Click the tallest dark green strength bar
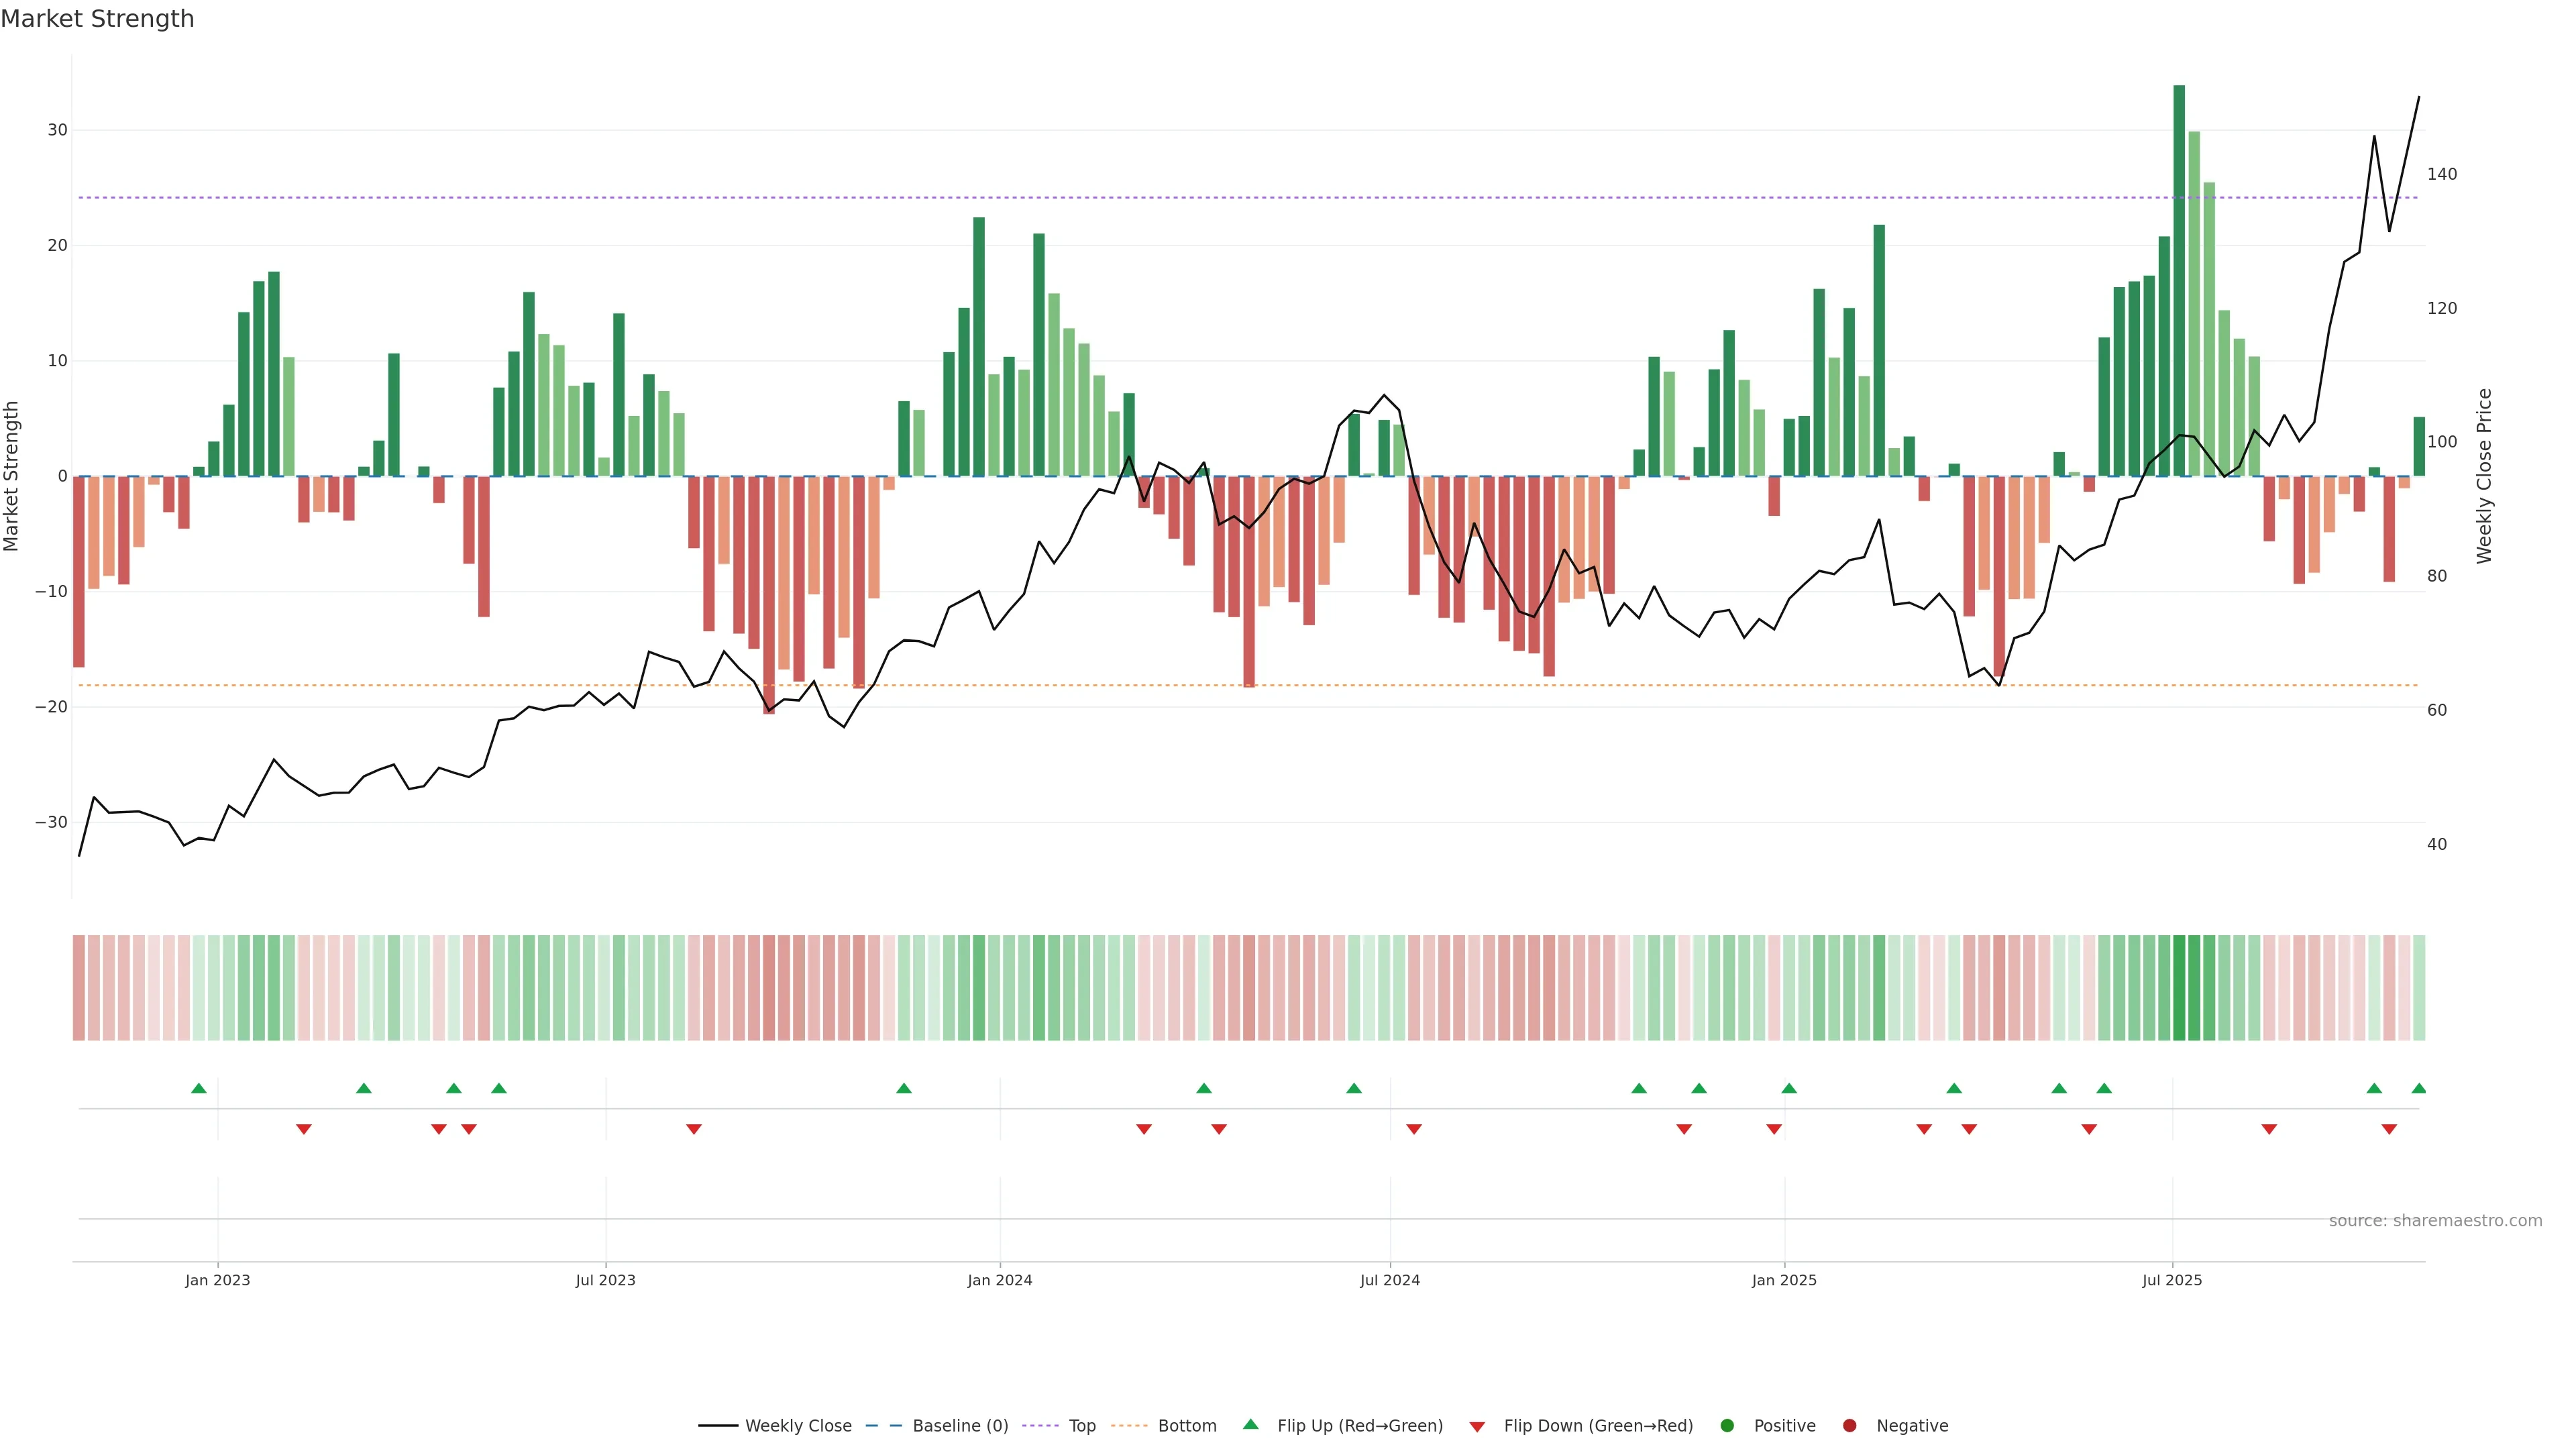 2179,280
